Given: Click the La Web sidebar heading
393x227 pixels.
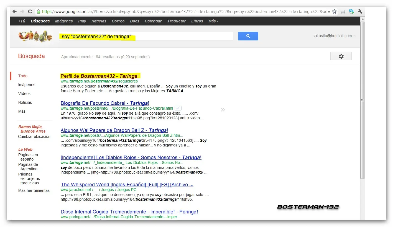Looking at the screenshot, I should [x=25, y=149].
